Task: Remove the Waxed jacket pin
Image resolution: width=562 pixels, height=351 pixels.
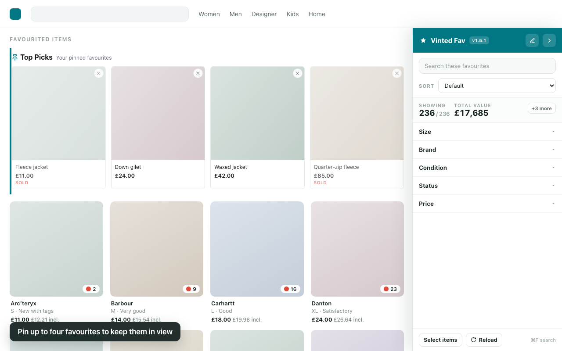Action: (298, 73)
